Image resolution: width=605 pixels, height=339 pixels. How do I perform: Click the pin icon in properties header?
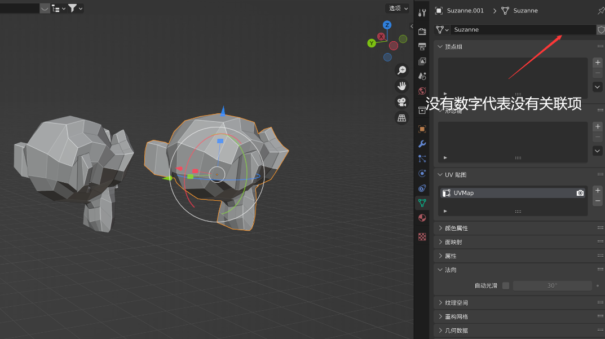[x=600, y=11]
